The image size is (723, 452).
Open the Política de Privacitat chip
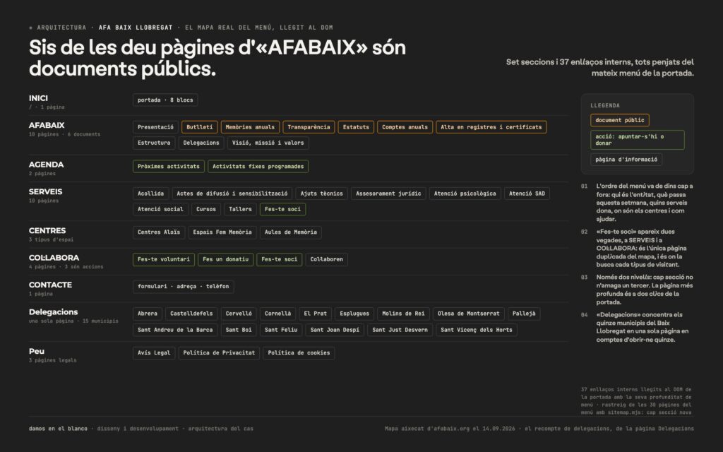(219, 353)
